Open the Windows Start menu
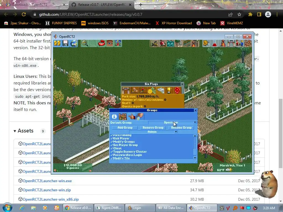Viewport: 283px width, 212px height. [7, 208]
